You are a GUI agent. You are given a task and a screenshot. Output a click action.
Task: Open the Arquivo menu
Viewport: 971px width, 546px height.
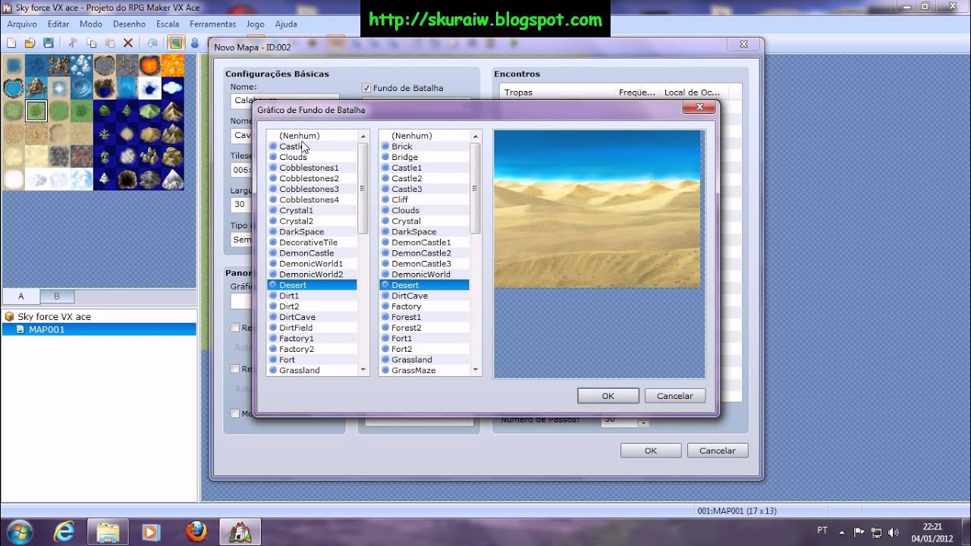[22, 24]
